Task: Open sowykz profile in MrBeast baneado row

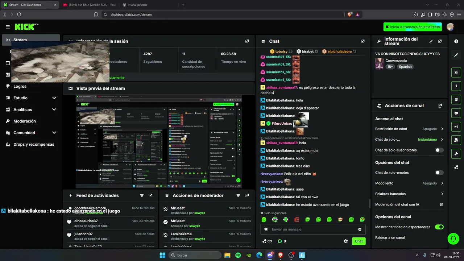Action: (x=199, y=226)
